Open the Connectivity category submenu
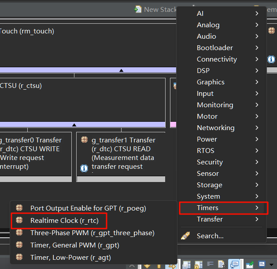277x269 pixels. point(222,59)
